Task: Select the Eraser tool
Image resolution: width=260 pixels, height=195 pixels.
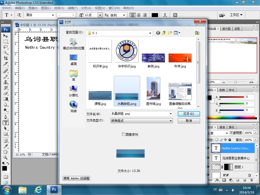Action: pyautogui.click(x=6, y=93)
